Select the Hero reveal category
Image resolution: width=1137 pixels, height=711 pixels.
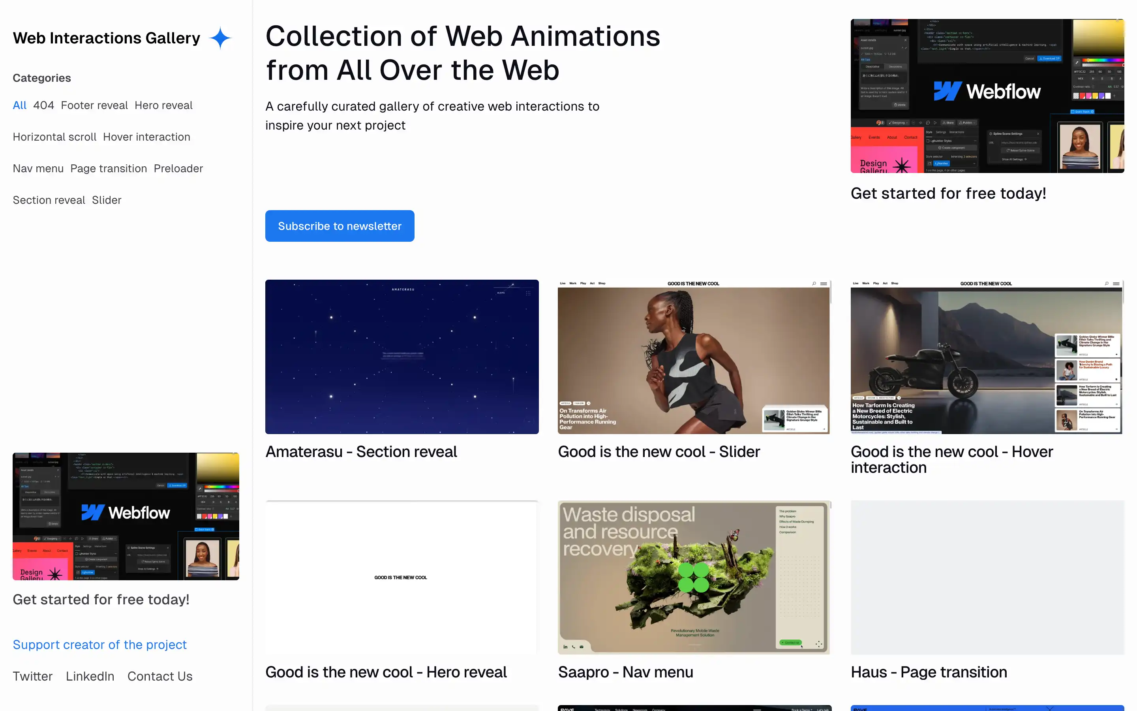(163, 105)
